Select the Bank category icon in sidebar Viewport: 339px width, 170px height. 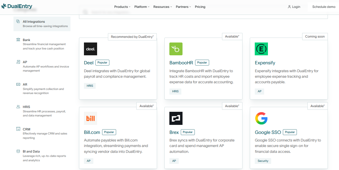point(18,40)
